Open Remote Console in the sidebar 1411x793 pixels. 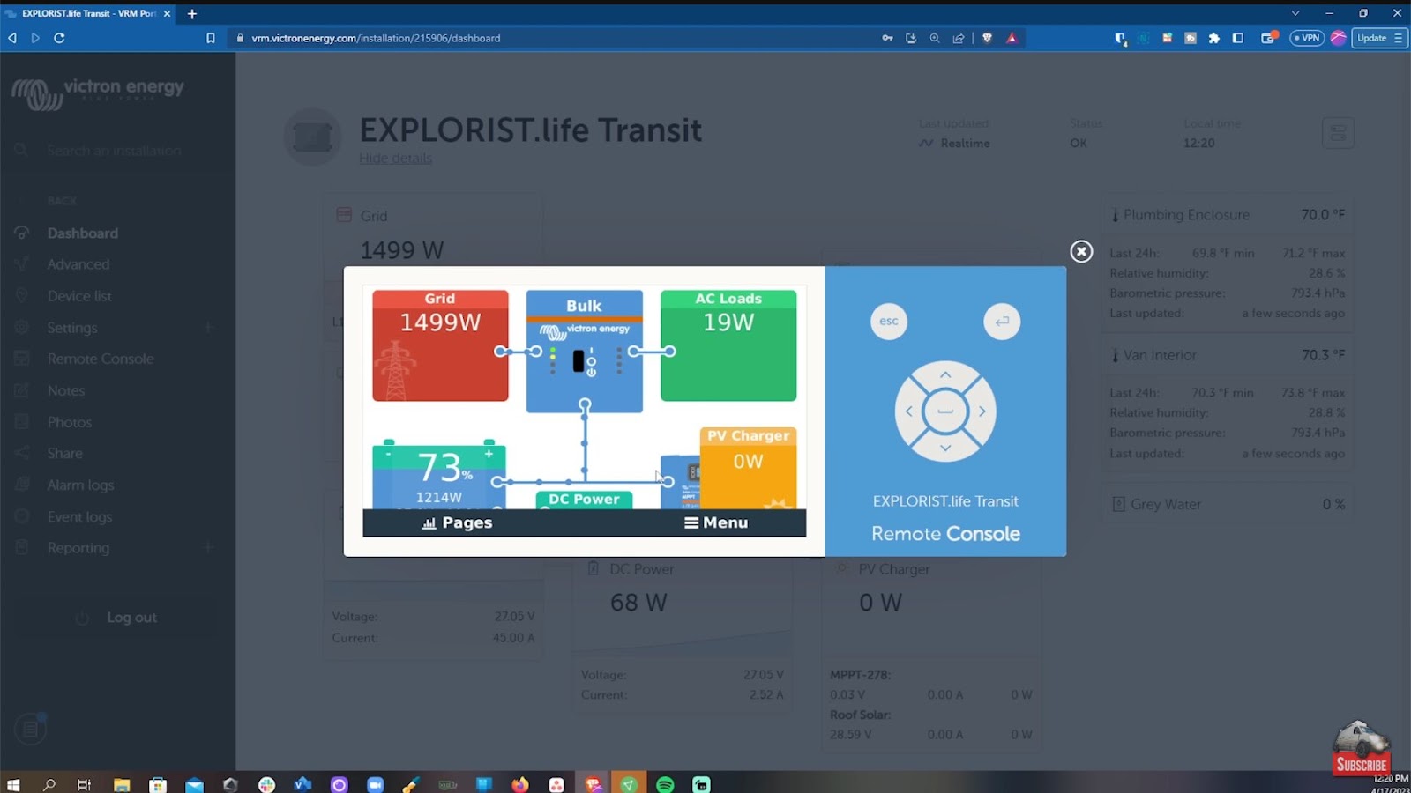coord(101,359)
